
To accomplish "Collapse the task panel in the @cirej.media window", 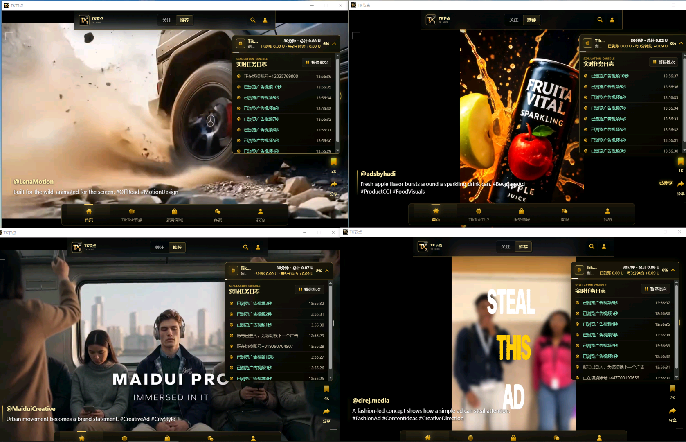I will [x=673, y=270].
